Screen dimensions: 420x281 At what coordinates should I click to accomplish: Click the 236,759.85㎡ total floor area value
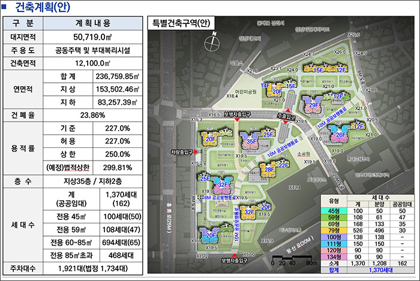tap(118, 77)
